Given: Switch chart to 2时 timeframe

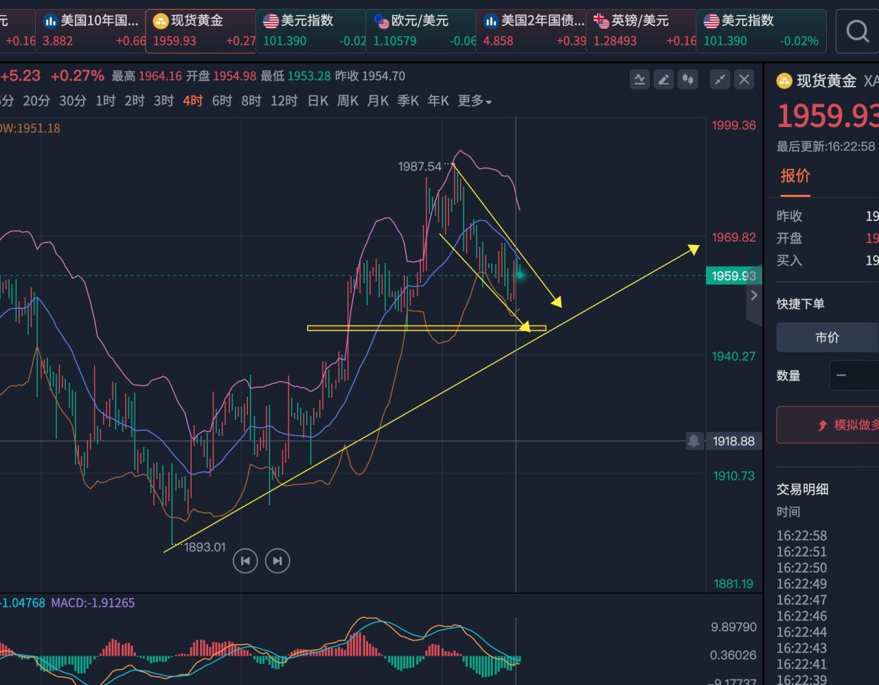Looking at the screenshot, I should [x=135, y=101].
